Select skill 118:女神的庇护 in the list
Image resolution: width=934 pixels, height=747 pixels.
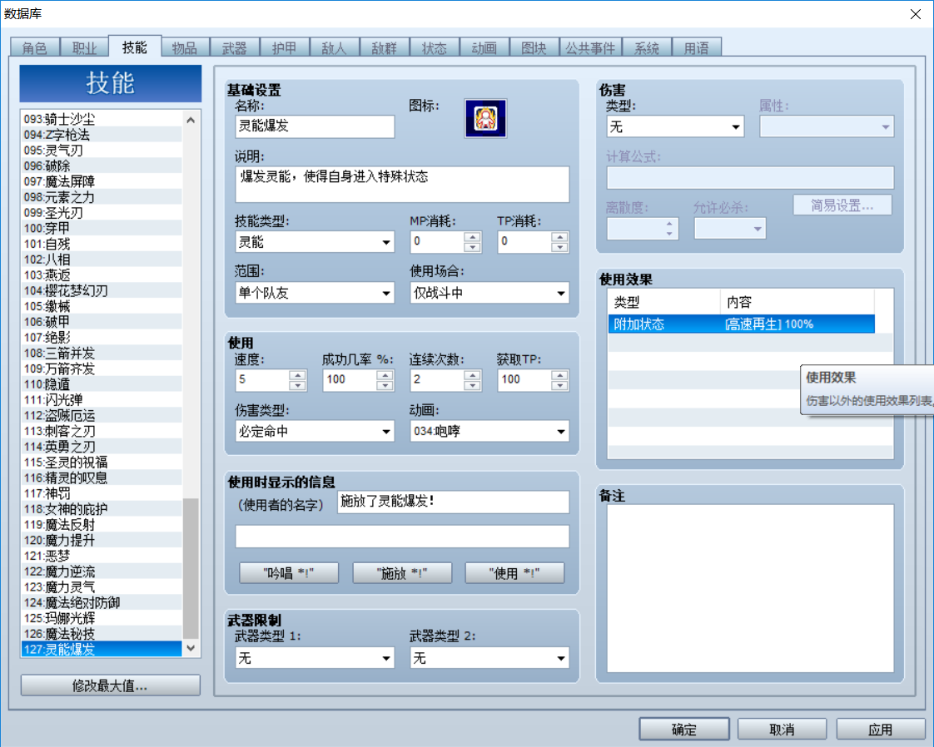coord(102,509)
